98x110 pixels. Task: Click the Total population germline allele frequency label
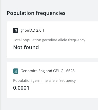(x=49, y=40)
